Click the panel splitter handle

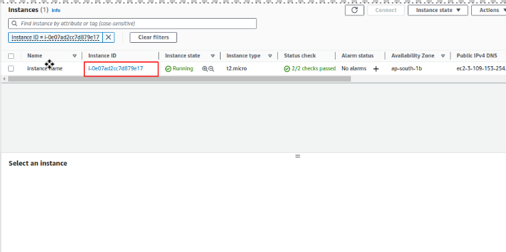click(x=297, y=156)
